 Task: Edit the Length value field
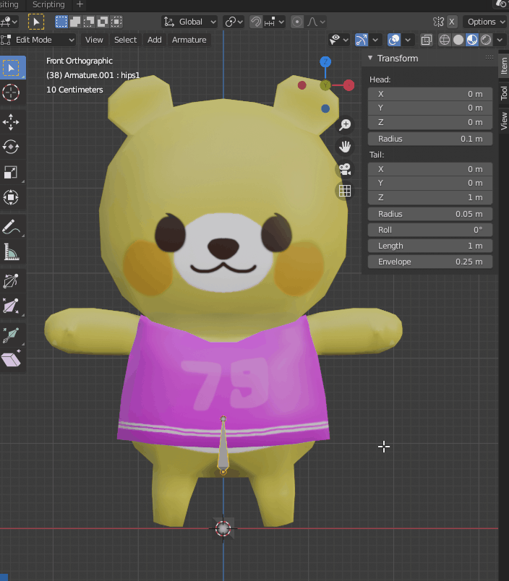coord(430,246)
